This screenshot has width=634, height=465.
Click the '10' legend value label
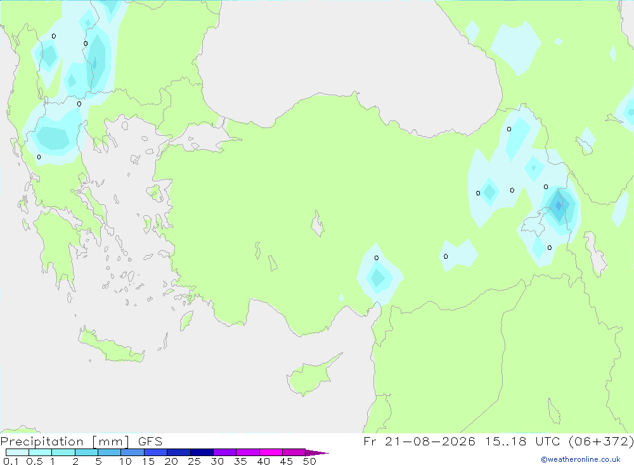coord(126,461)
